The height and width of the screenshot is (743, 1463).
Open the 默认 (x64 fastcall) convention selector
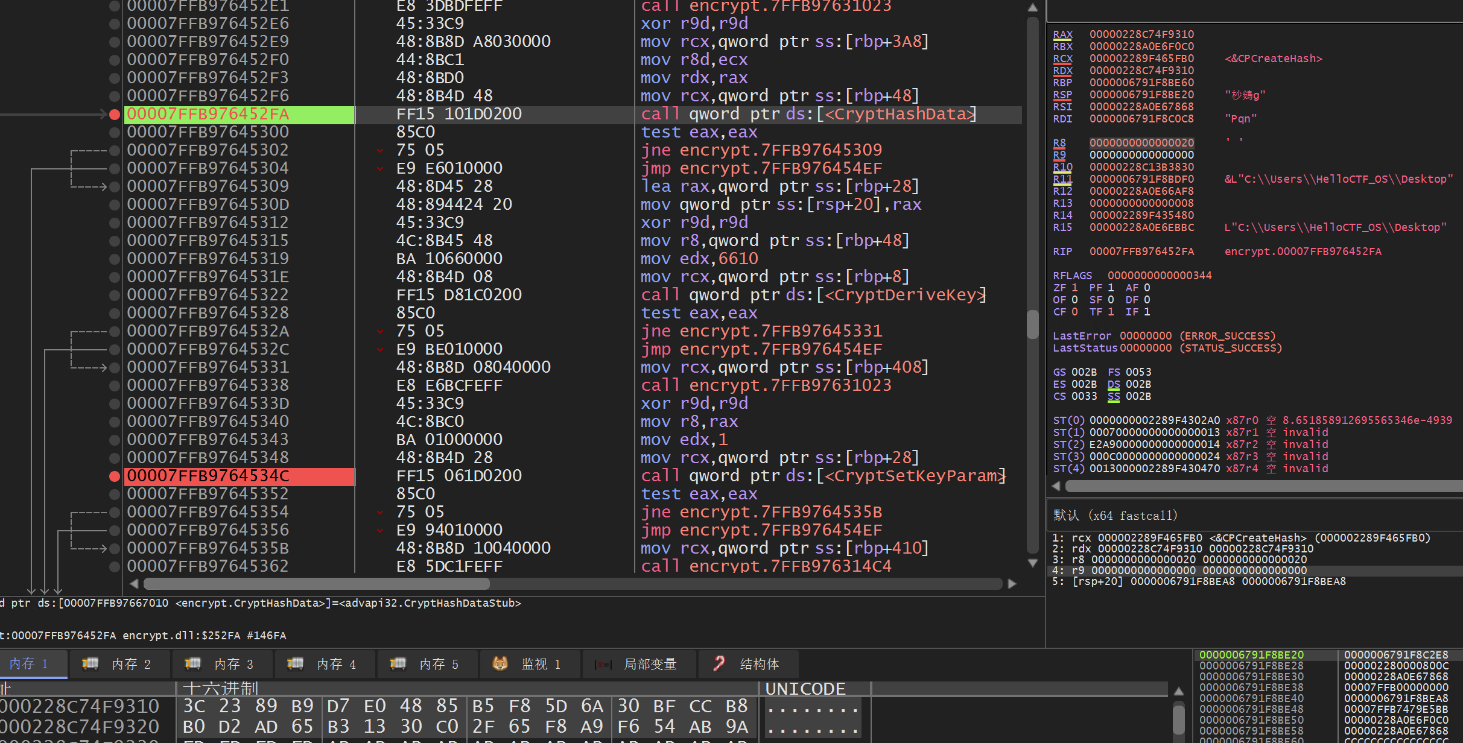coord(1115,516)
